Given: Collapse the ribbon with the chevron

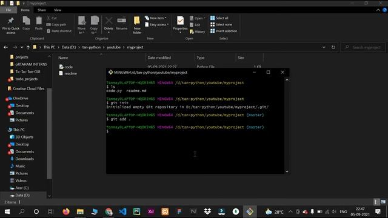Looking at the screenshot, I should (378, 10).
